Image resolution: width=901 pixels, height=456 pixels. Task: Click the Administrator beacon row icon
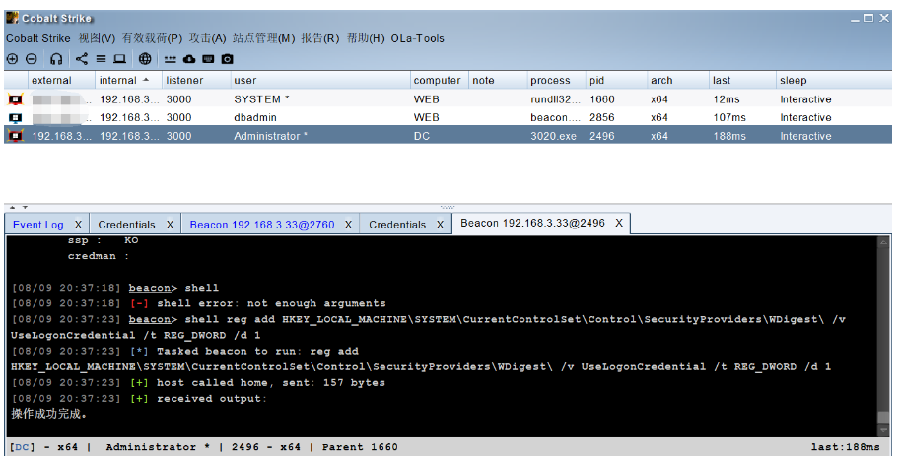[x=15, y=136]
